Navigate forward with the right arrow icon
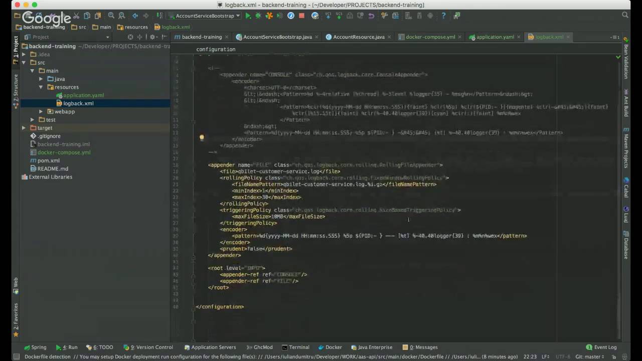The height and width of the screenshot is (361, 642). pyautogui.click(x=145, y=16)
